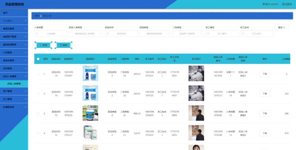Click 管理员 admin in the top bar
Screen dimensions: 296x150
click(x=270, y=4)
